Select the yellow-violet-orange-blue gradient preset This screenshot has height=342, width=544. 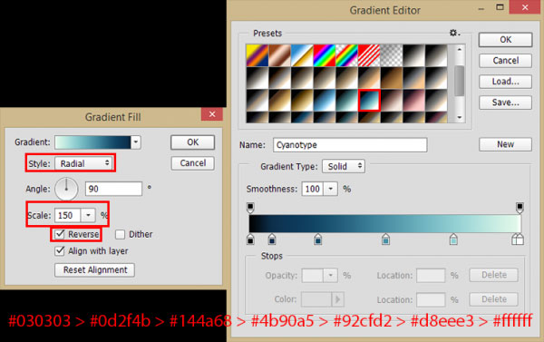pos(257,55)
